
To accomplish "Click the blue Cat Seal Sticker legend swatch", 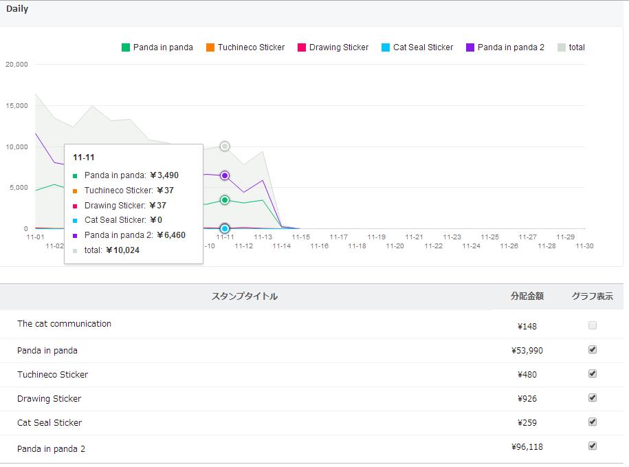I will point(386,47).
